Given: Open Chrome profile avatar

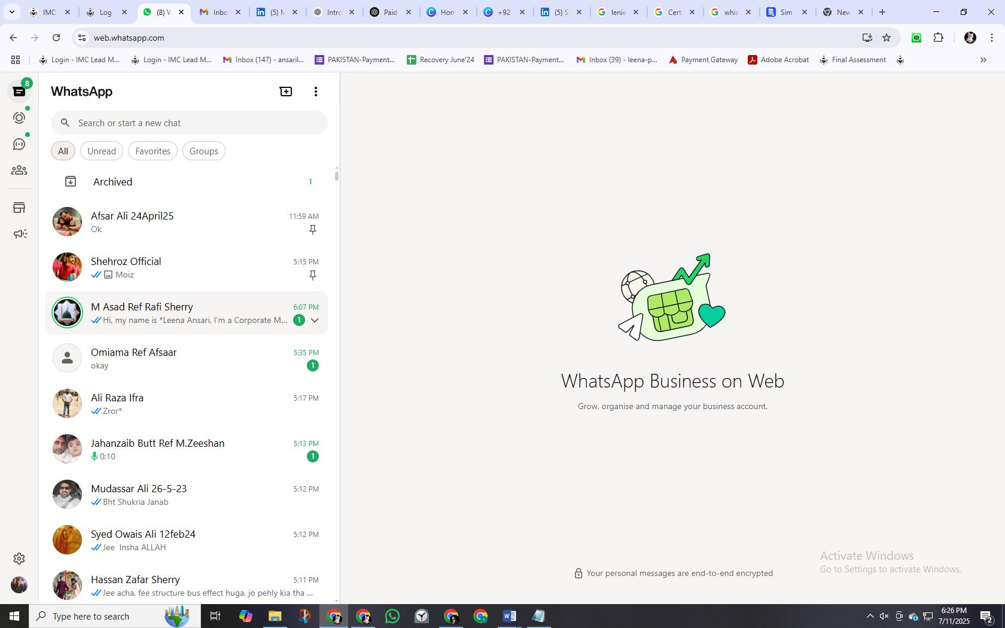Looking at the screenshot, I should point(970,38).
